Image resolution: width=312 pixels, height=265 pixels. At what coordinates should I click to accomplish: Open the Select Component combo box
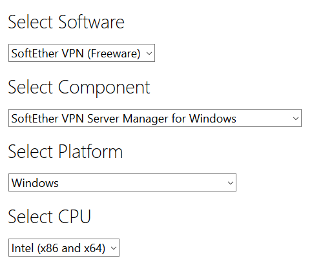[155, 118]
